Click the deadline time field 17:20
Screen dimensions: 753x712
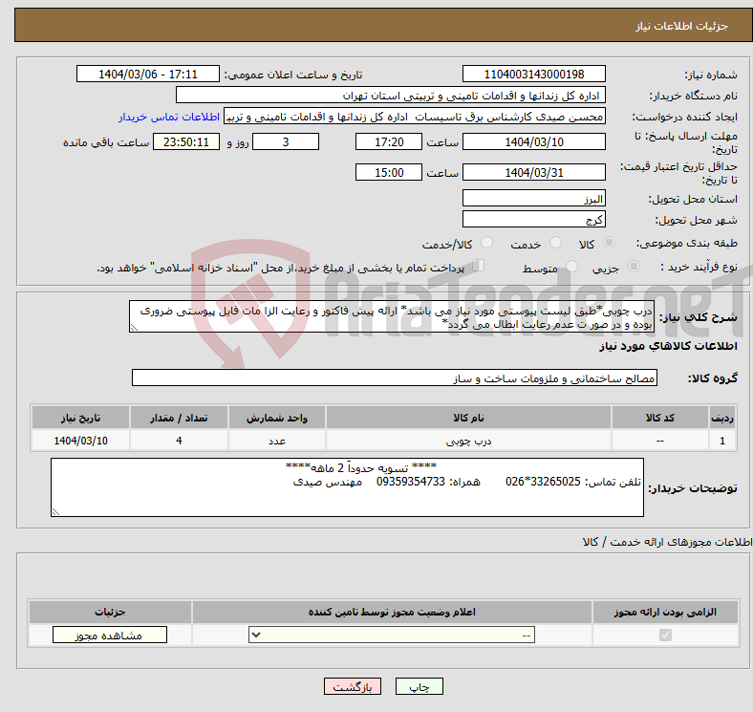[389, 141]
